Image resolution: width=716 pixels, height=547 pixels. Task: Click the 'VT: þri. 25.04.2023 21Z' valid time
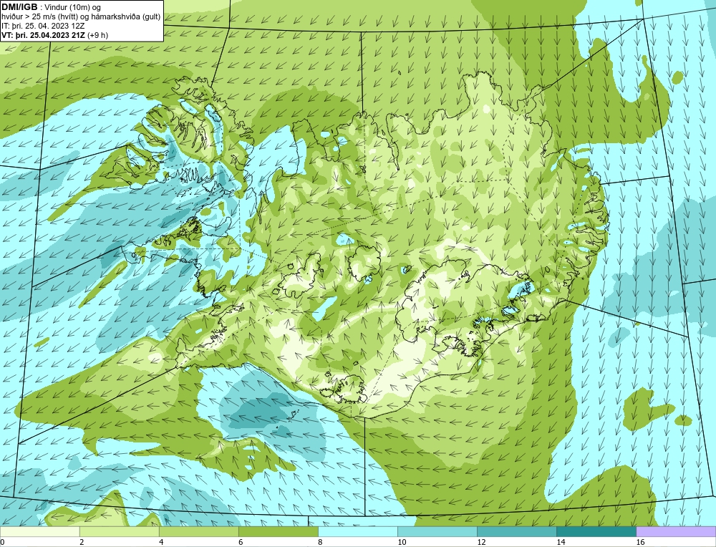[43, 35]
